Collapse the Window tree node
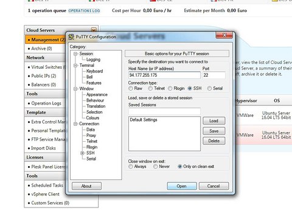The image size is (292, 219). click(75, 89)
